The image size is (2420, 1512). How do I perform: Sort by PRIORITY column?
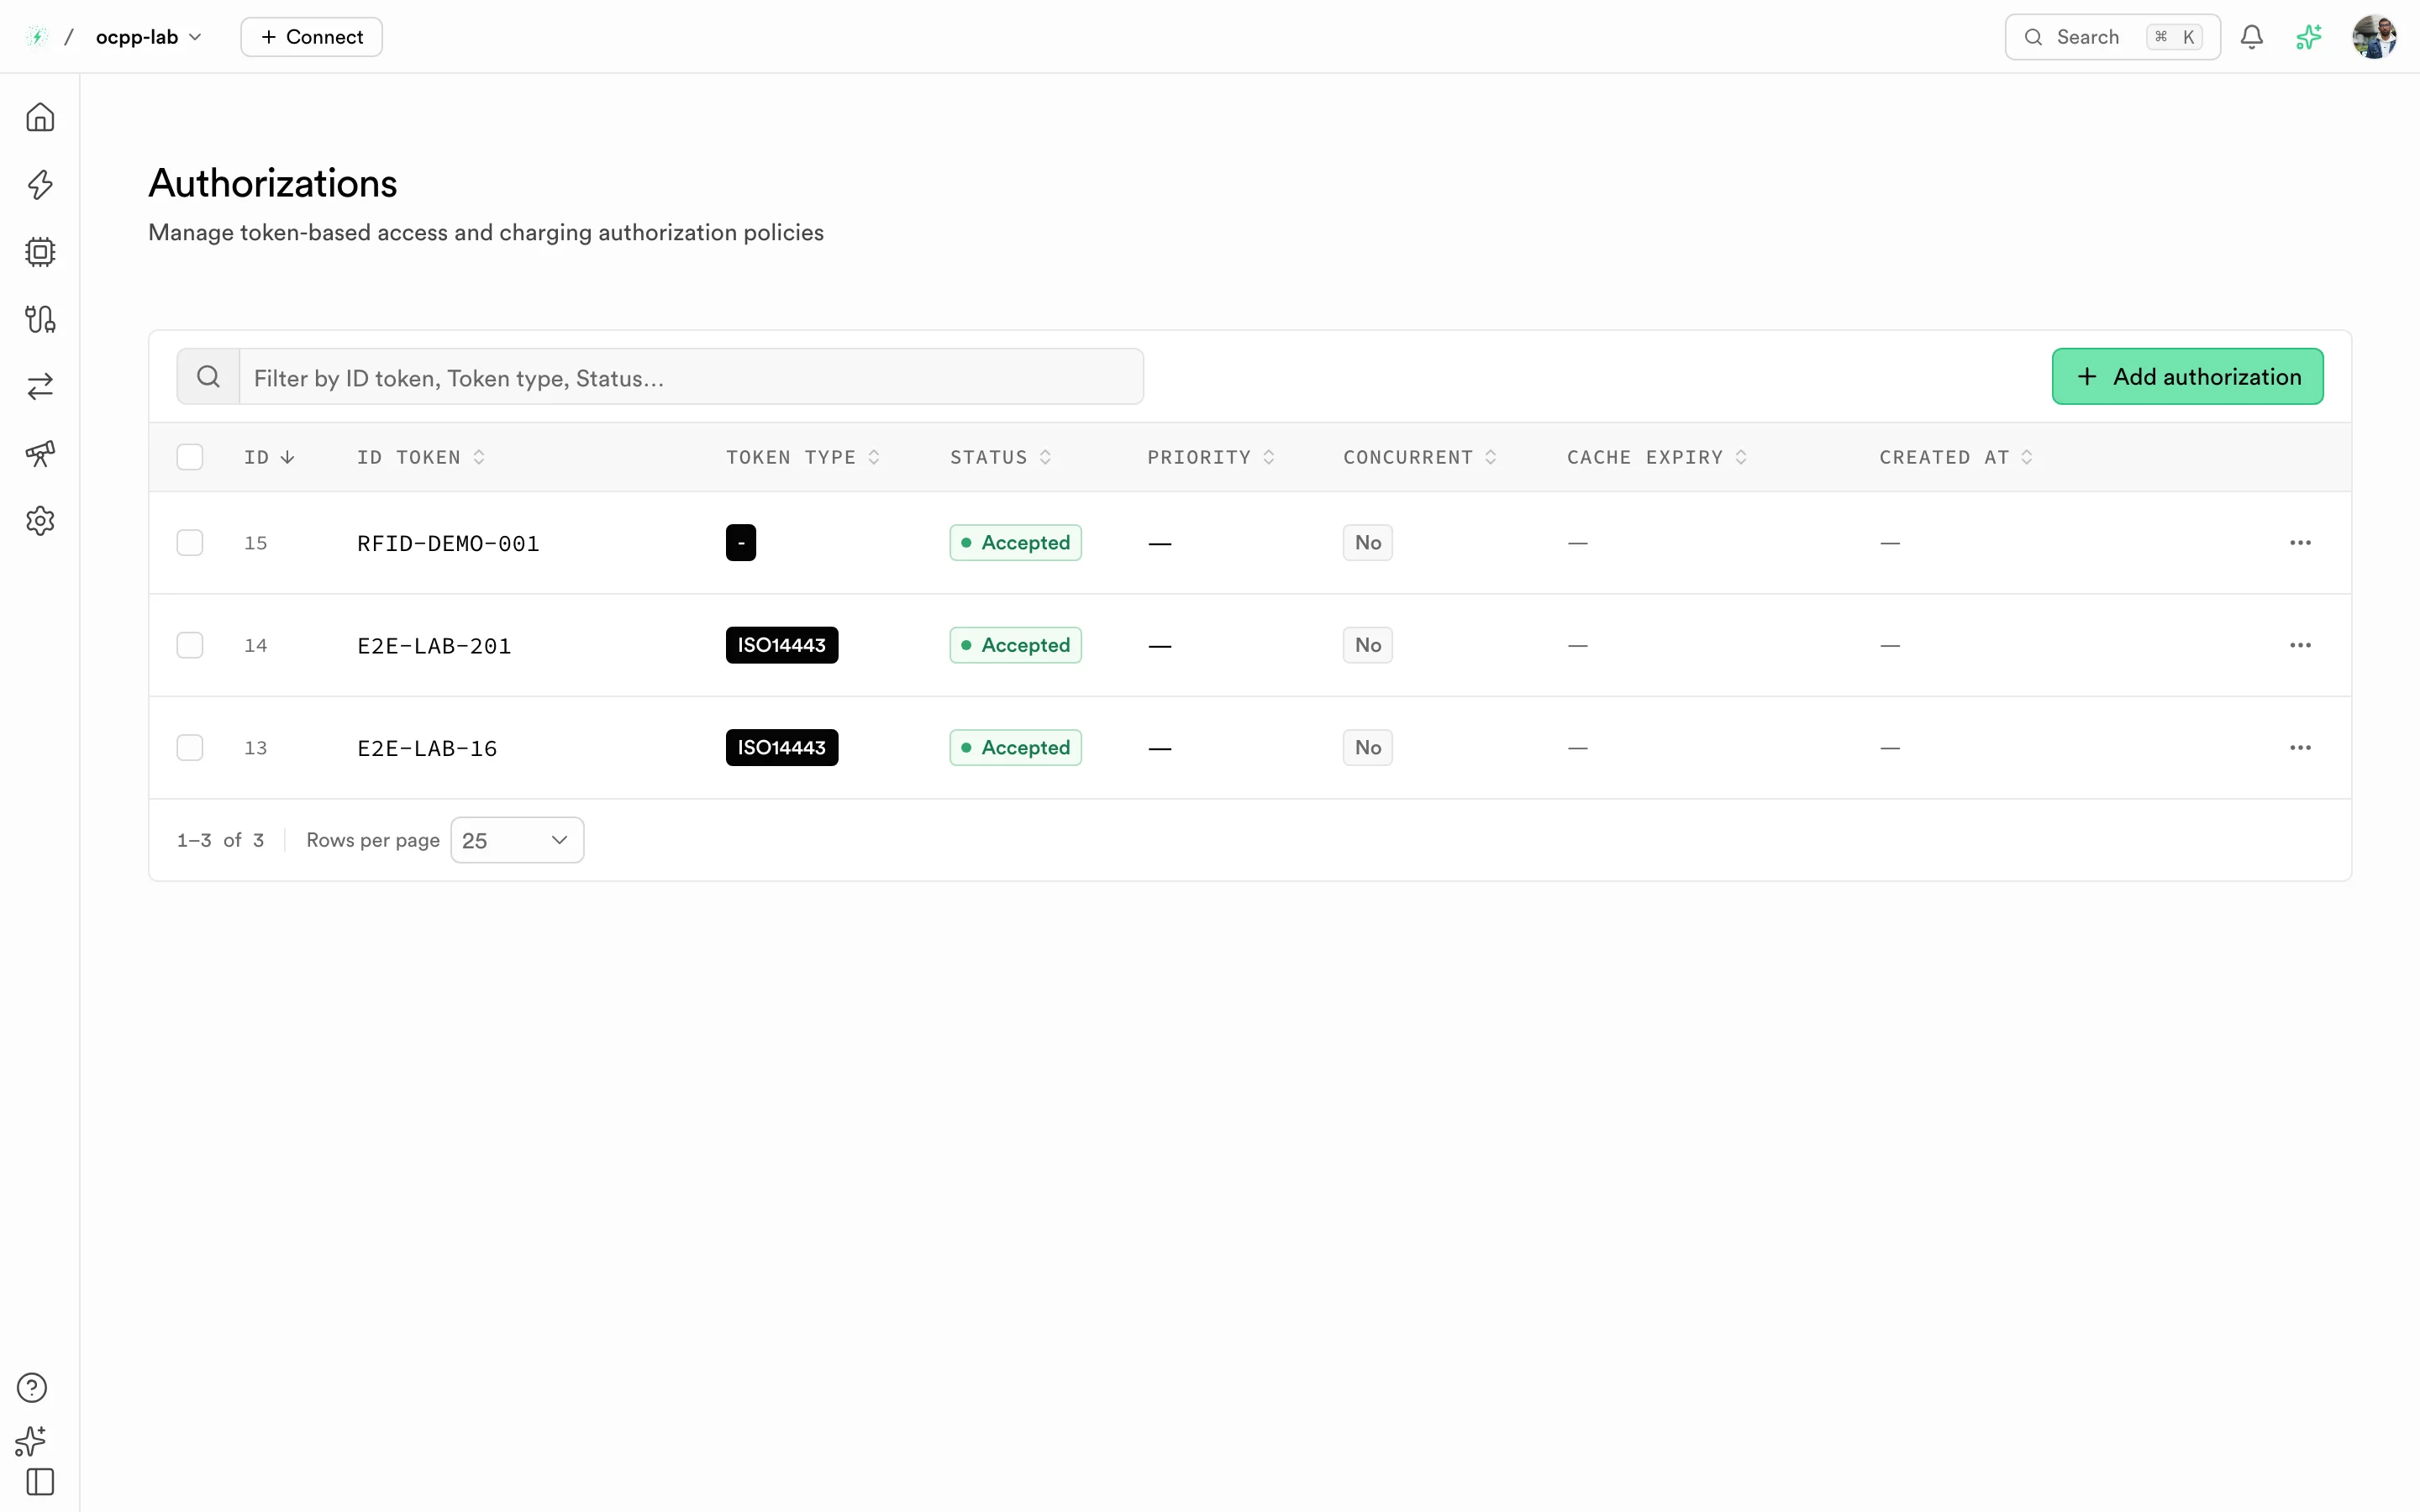coord(1211,457)
